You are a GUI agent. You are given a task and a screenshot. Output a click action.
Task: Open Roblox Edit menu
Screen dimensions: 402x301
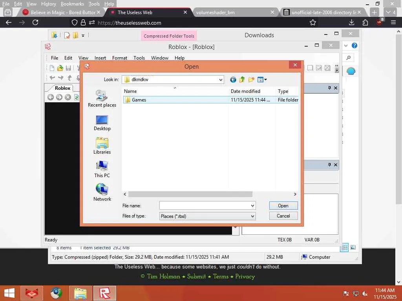(x=68, y=58)
